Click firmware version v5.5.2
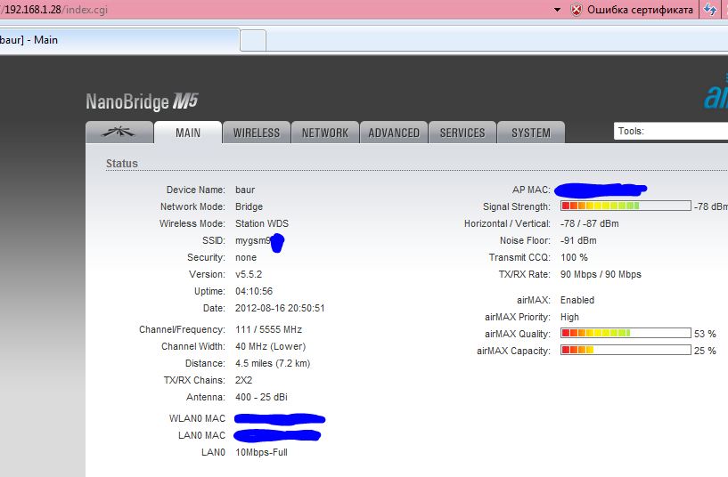The width and height of the screenshot is (728, 477). pyautogui.click(x=249, y=274)
